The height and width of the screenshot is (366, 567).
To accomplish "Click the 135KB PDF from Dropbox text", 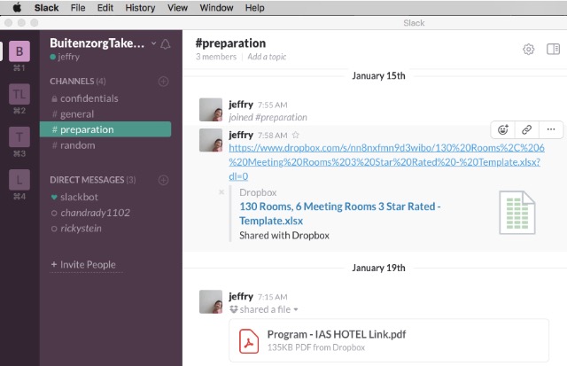I will (x=316, y=347).
